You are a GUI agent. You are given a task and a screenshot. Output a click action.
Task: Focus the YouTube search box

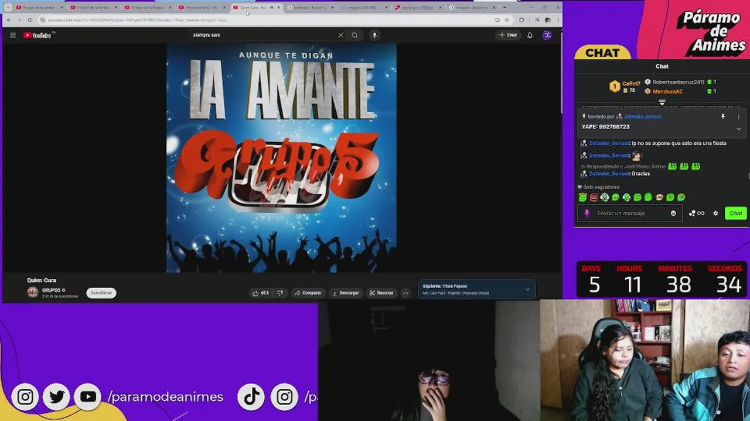264,35
